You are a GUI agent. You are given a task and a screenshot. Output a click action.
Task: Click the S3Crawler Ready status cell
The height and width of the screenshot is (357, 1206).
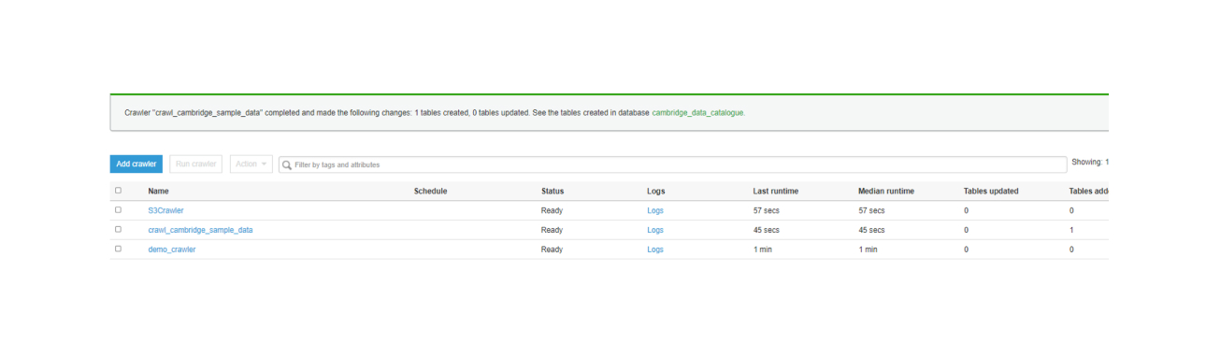pos(552,210)
